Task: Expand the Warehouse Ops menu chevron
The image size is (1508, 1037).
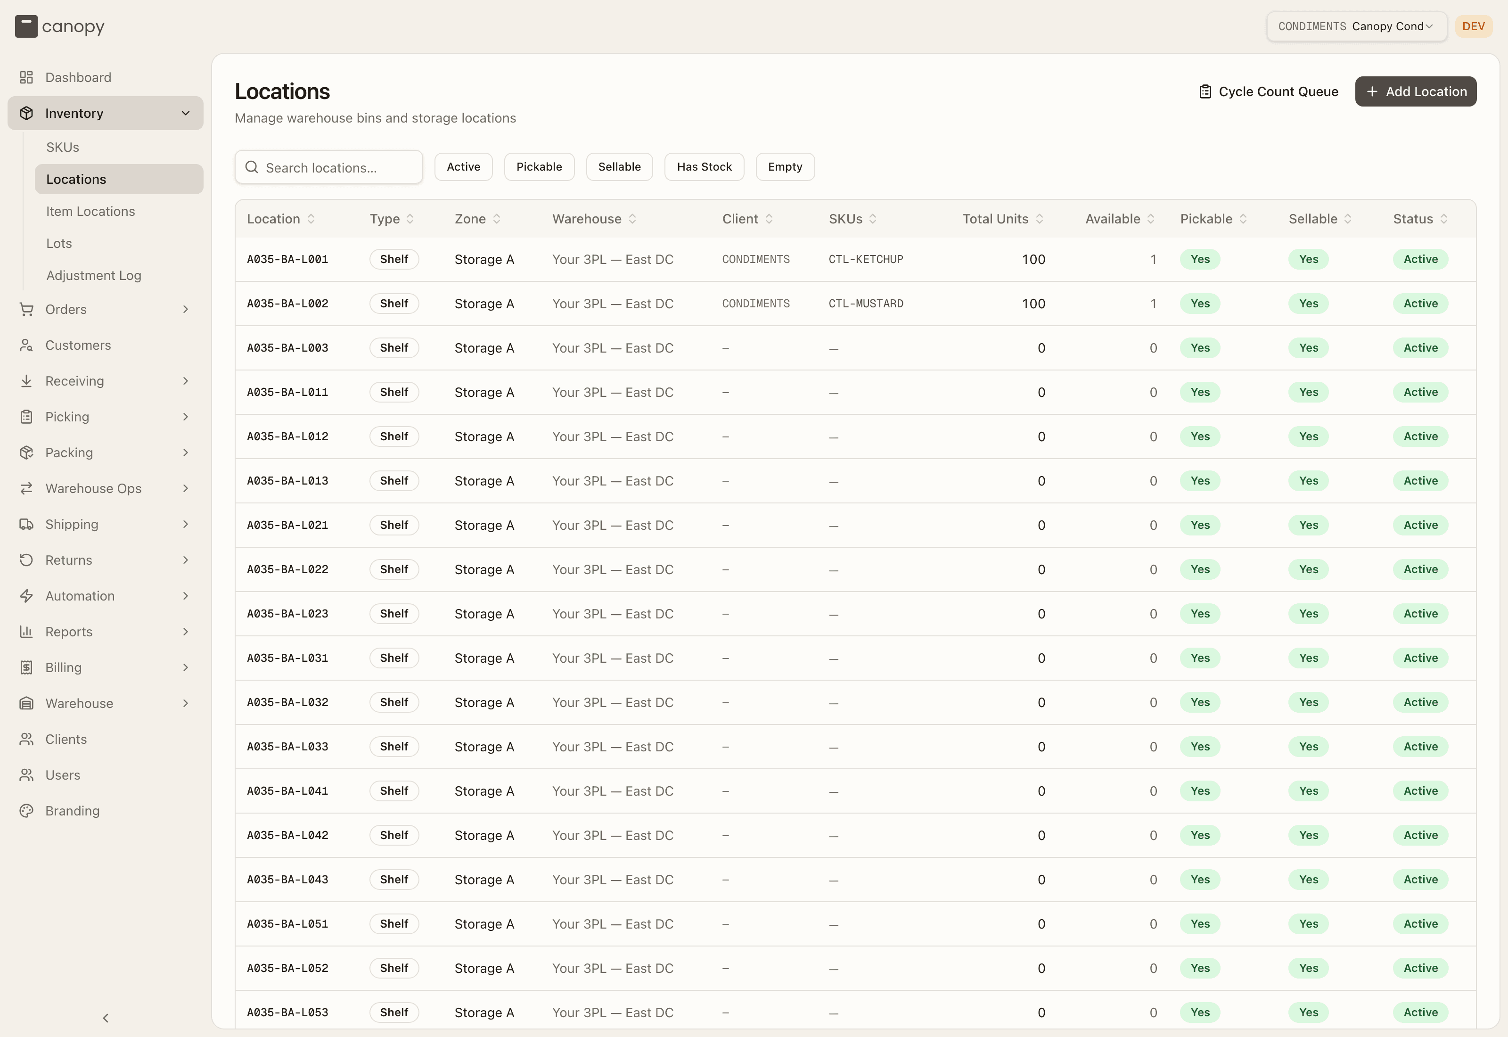Action: pyautogui.click(x=186, y=489)
